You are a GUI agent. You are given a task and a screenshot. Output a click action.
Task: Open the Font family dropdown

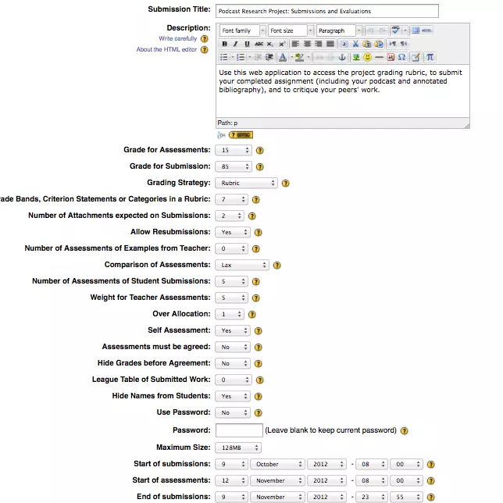click(x=242, y=31)
